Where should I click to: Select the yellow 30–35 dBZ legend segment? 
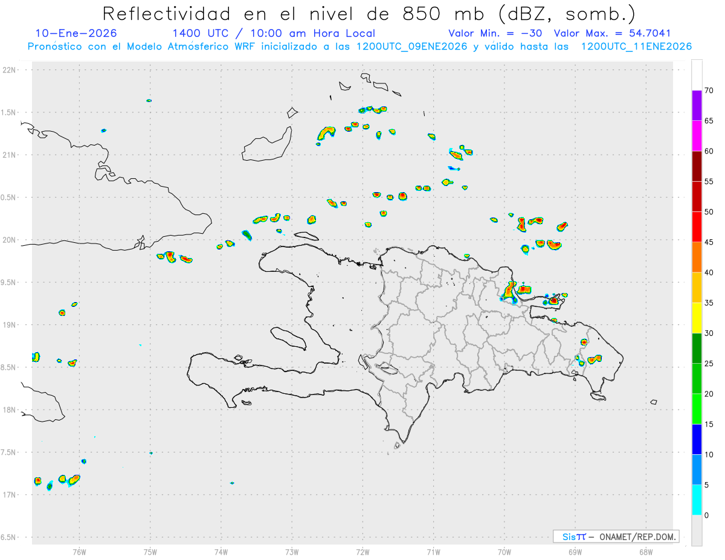(697, 318)
